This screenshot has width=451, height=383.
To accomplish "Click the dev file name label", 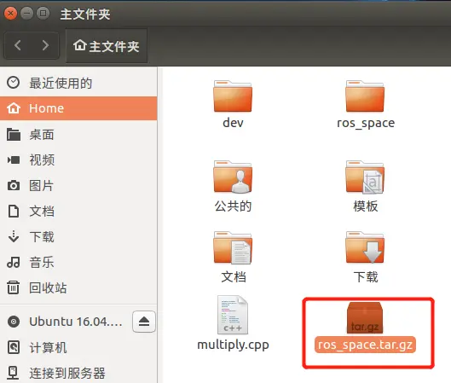I will [x=233, y=123].
